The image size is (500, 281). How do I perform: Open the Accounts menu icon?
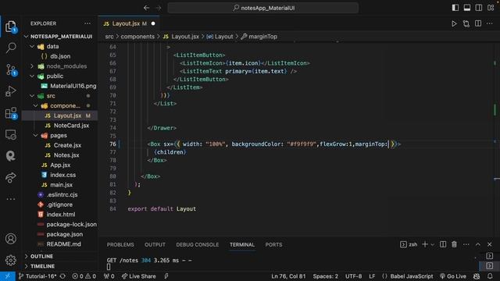point(11,238)
